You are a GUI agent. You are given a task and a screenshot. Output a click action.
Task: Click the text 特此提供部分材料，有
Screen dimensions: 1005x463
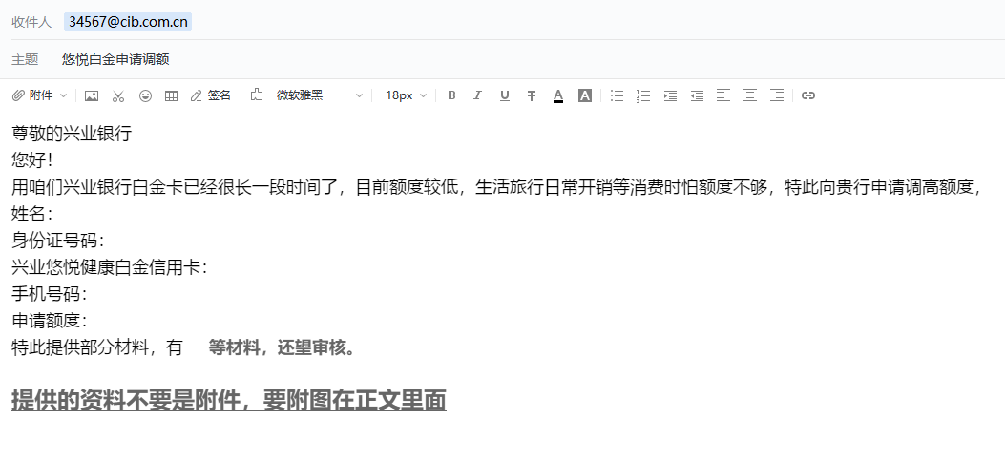(97, 348)
